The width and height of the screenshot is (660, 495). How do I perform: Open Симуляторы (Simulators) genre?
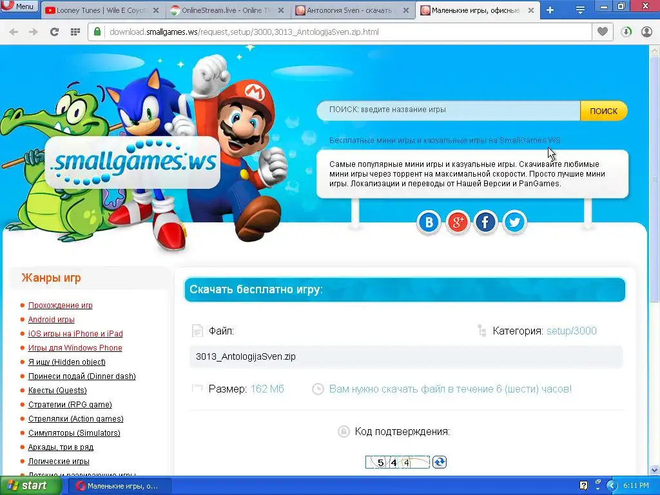74,432
